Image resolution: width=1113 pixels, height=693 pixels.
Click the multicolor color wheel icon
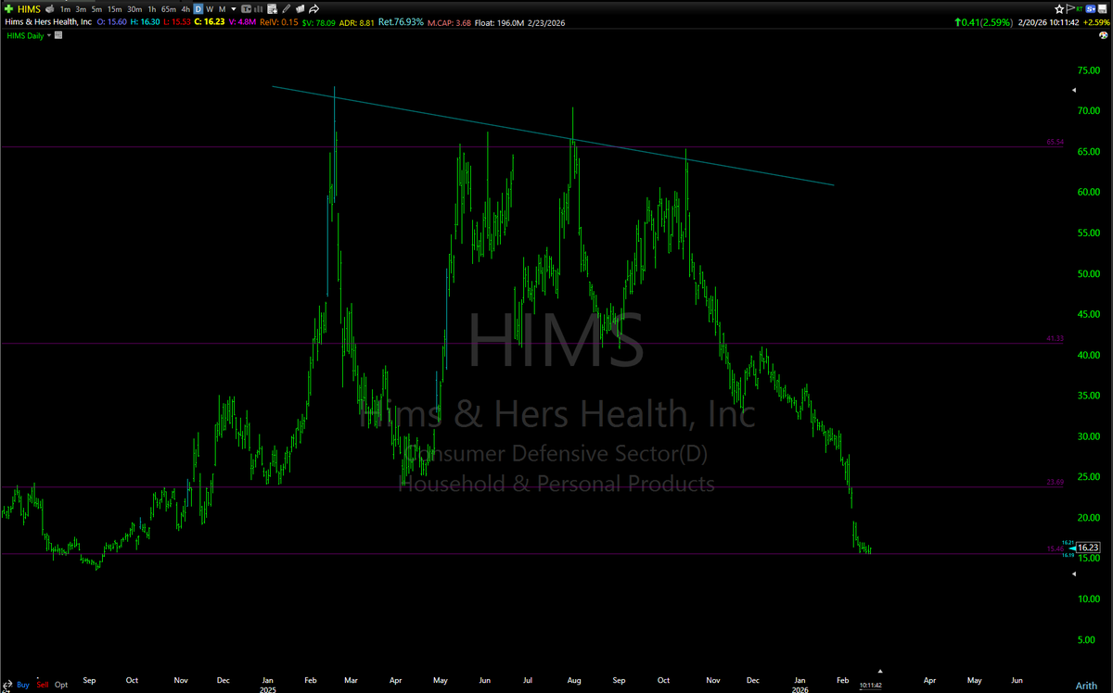point(1103,35)
